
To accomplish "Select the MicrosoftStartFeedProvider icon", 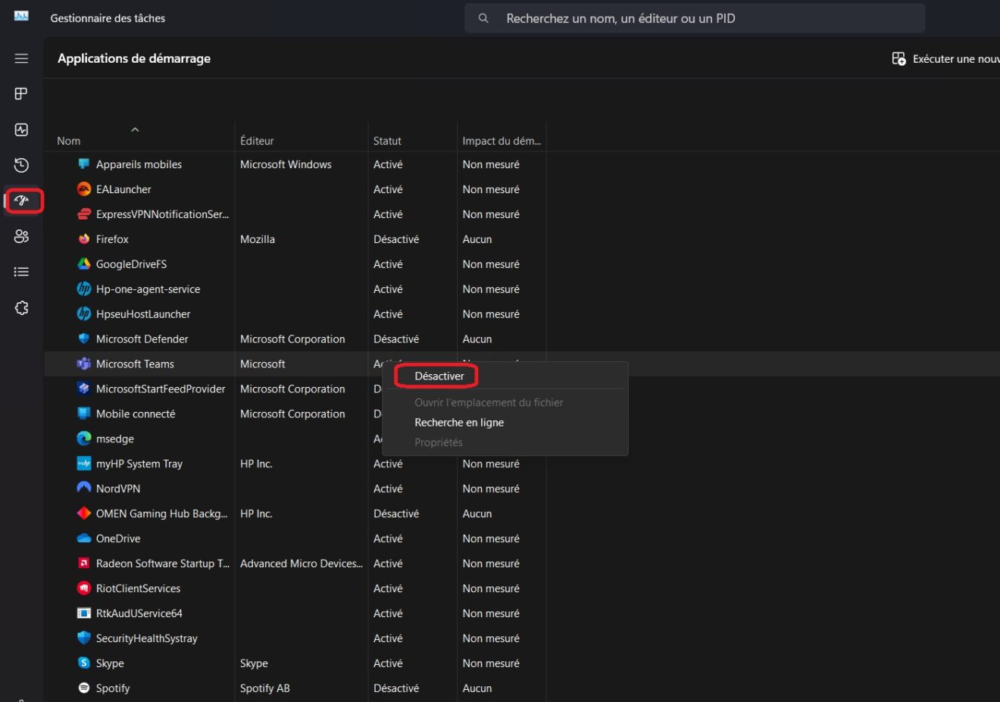I will click(x=84, y=389).
